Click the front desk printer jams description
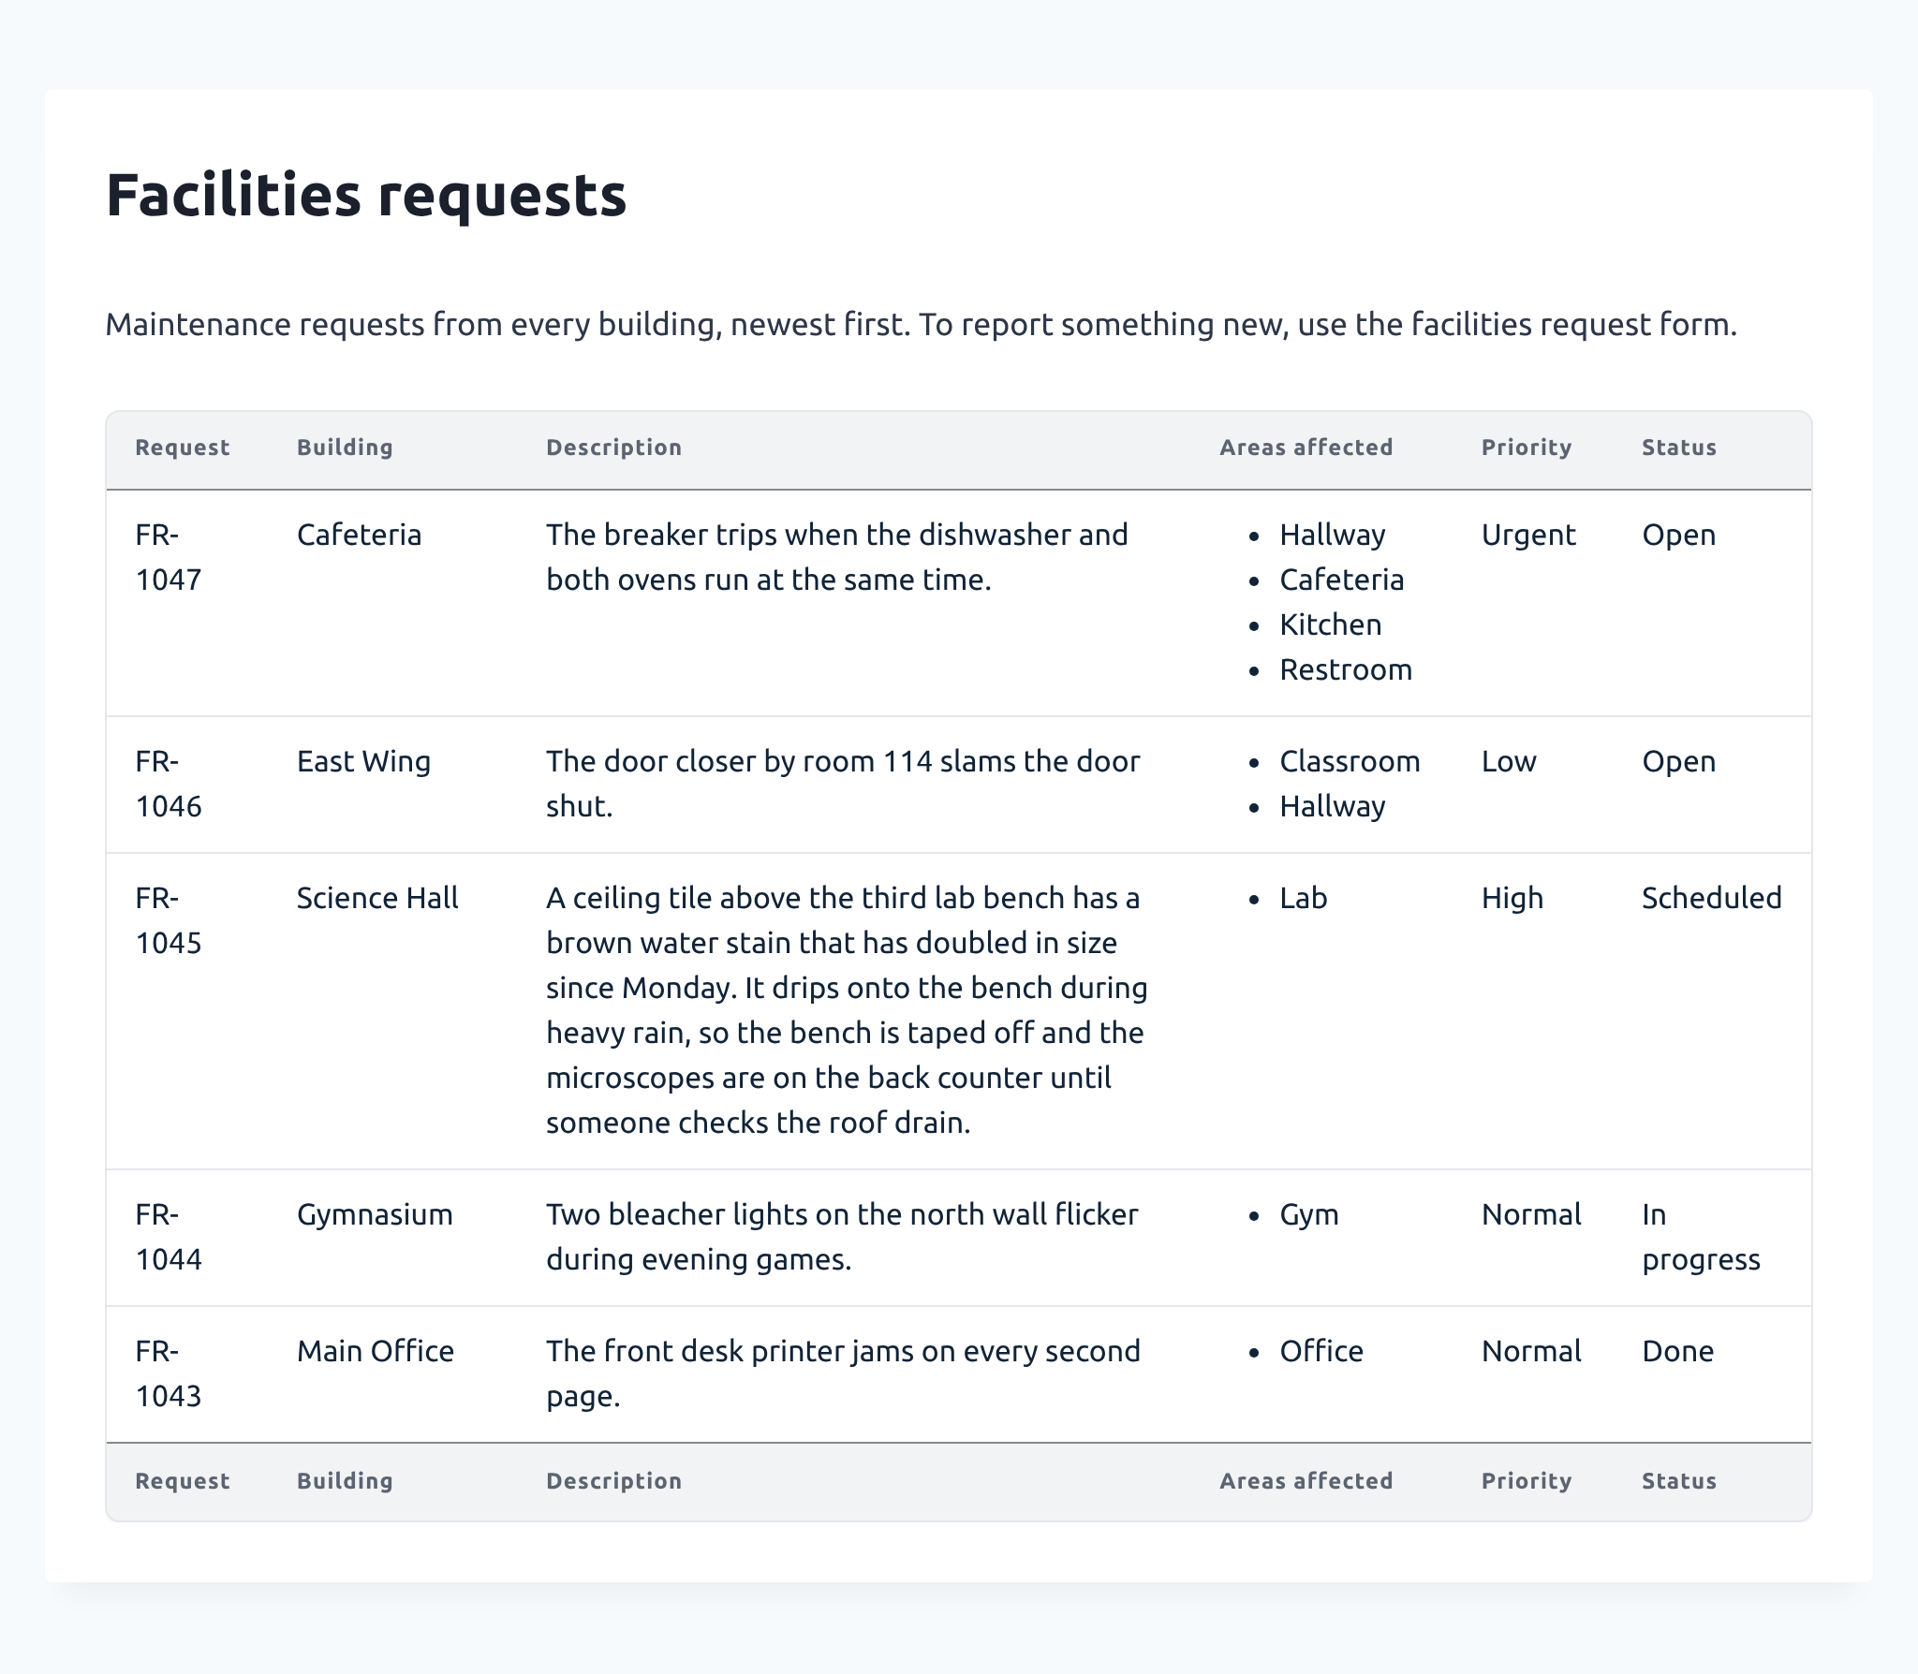This screenshot has height=1674, width=1918. [x=843, y=1373]
